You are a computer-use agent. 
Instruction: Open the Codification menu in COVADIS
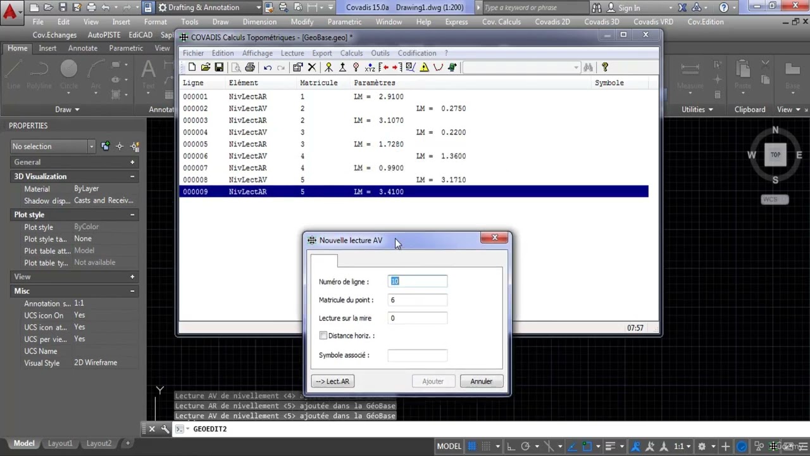pos(417,53)
